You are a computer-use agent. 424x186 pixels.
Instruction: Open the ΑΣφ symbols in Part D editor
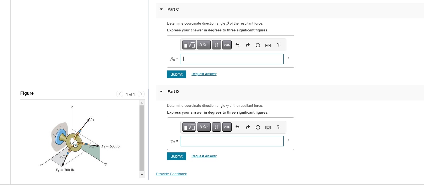point(204,127)
